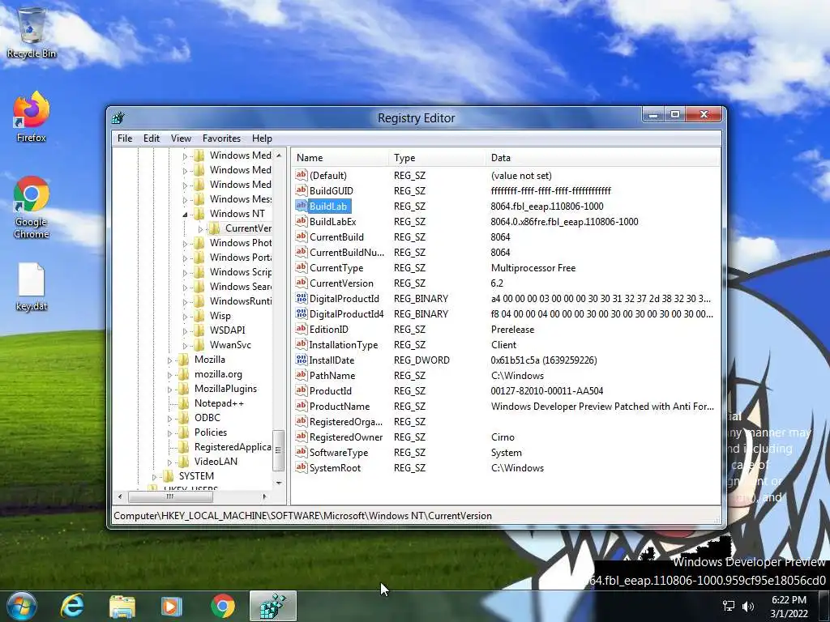Select the PathName value name

coord(332,375)
